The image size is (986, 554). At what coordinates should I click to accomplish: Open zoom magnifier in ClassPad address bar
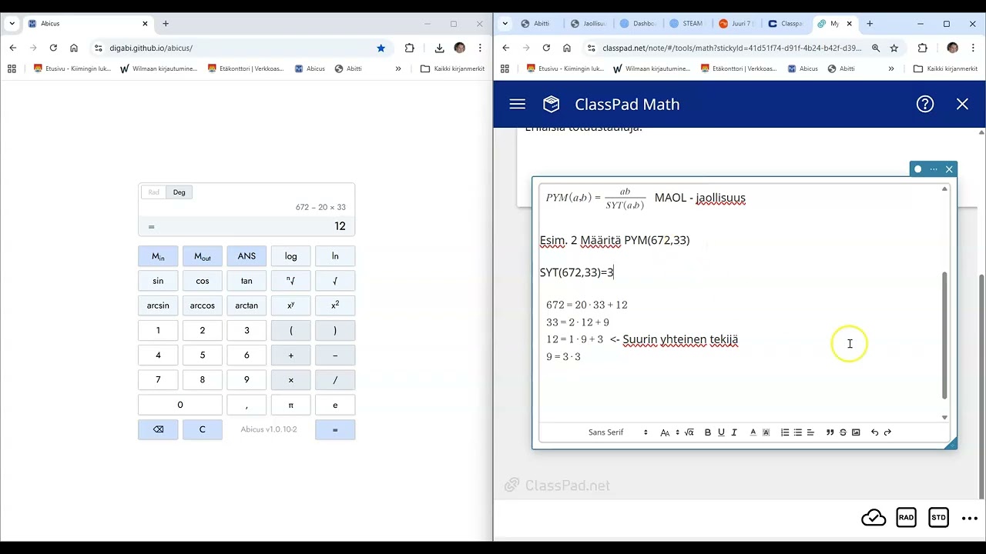coord(876,48)
